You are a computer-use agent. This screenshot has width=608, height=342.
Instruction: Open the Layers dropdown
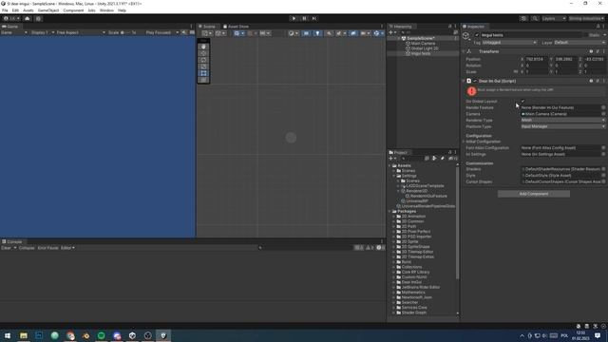click(553, 18)
